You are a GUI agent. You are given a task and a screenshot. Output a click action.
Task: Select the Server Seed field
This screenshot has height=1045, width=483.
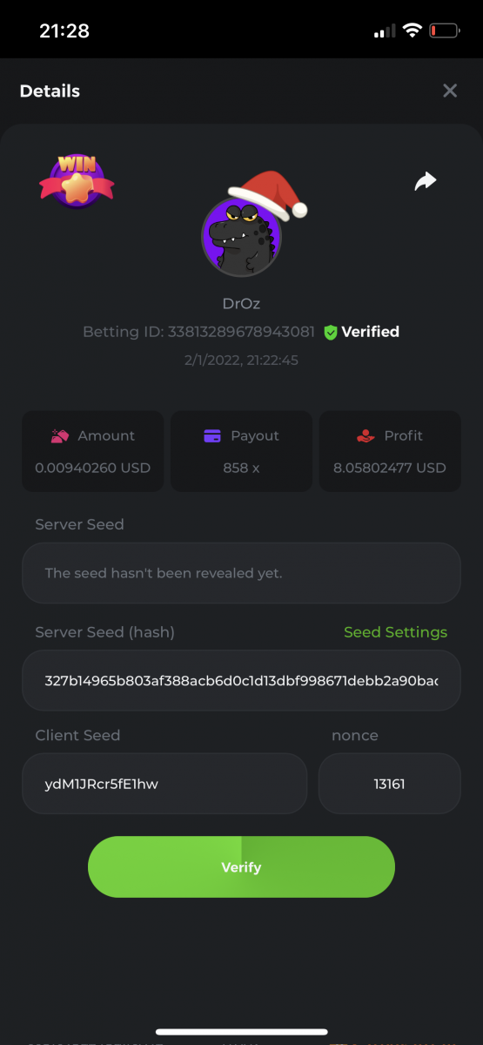pyautogui.click(x=241, y=573)
